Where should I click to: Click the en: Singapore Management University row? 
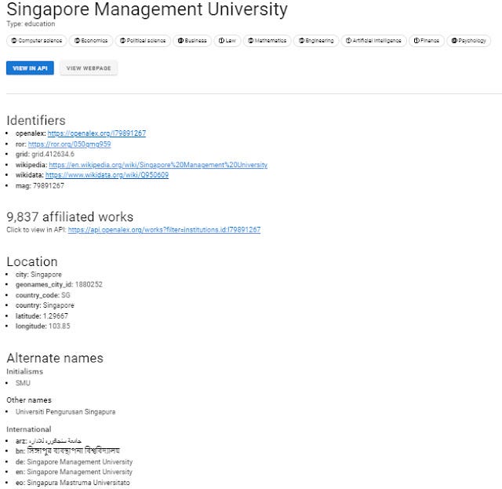(74, 472)
